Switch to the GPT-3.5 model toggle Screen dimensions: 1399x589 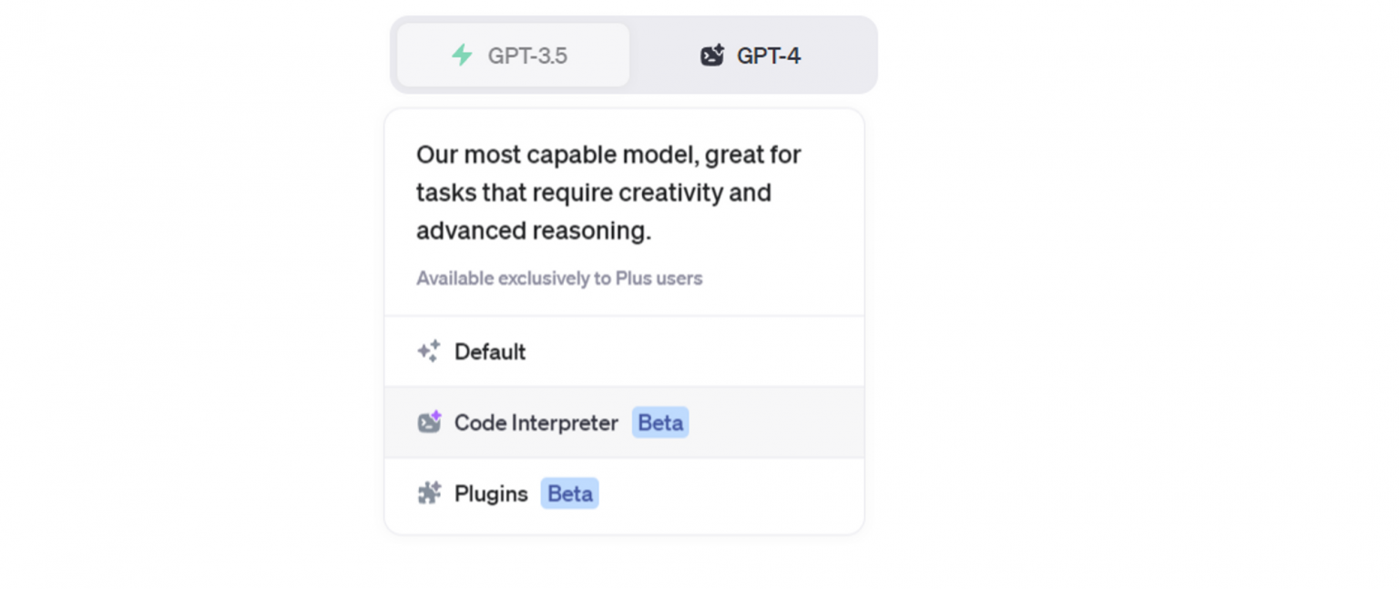(x=513, y=55)
